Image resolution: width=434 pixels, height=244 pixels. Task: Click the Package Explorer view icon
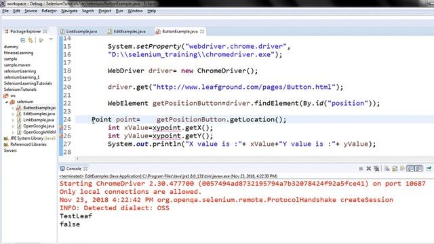pyautogui.click(x=6, y=31)
